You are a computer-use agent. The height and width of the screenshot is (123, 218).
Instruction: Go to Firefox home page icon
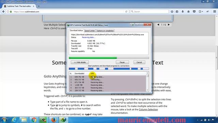188,12
